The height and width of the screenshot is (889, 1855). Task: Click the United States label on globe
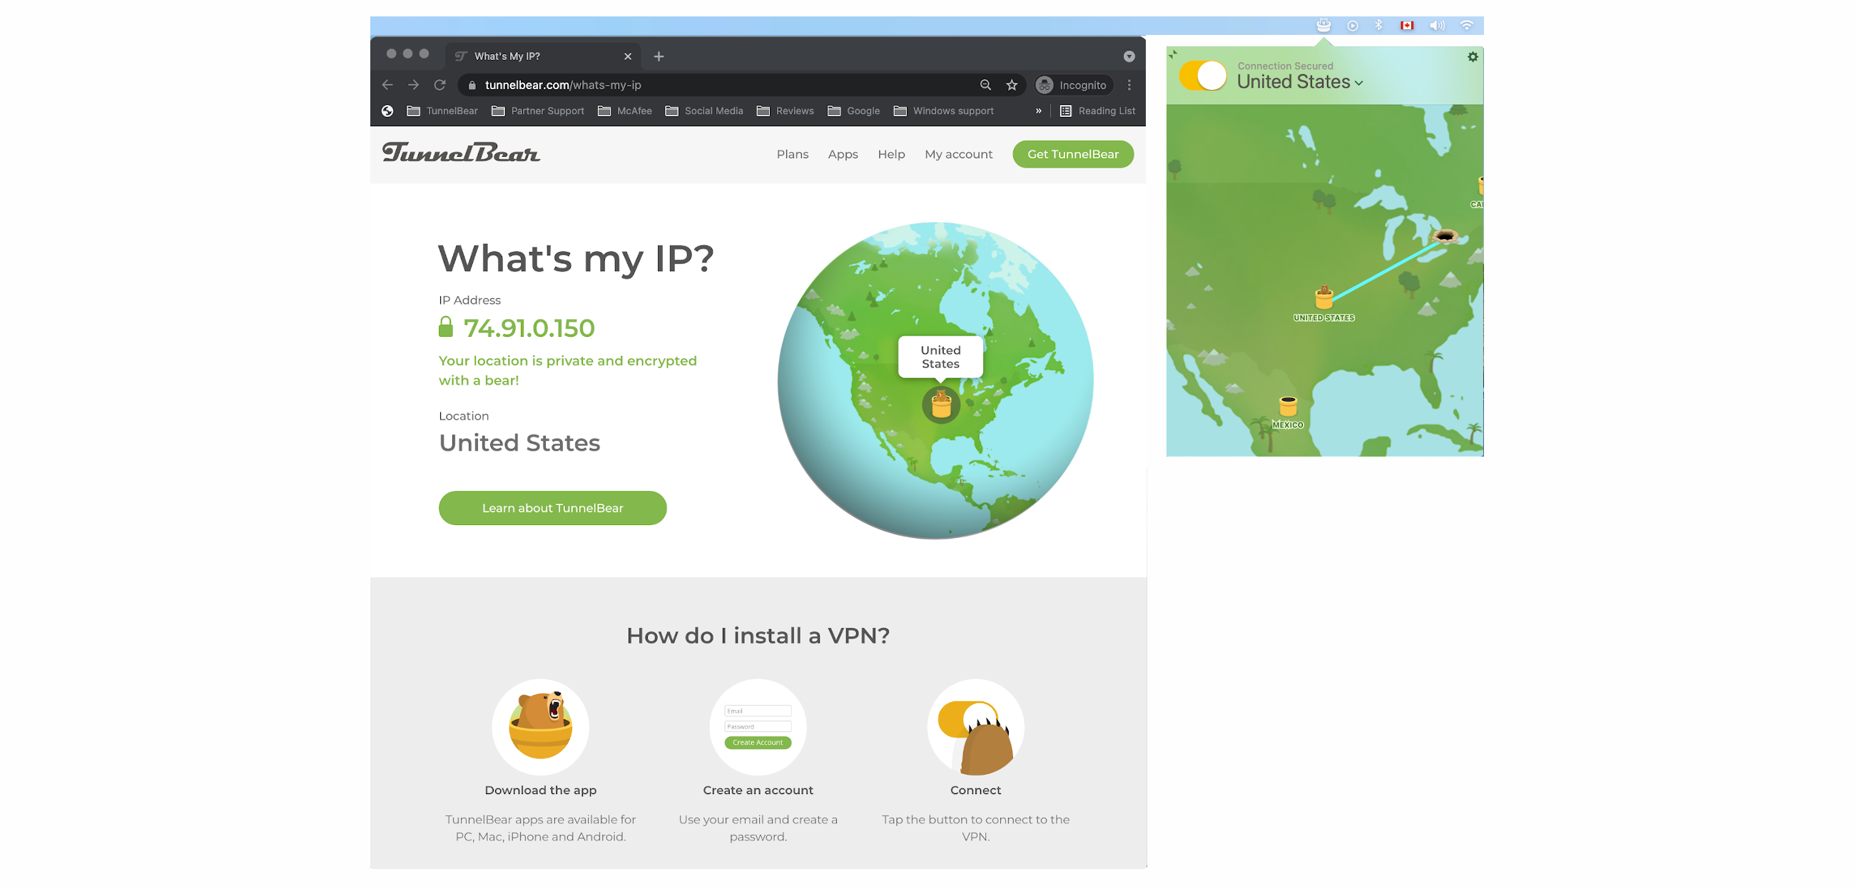[940, 357]
